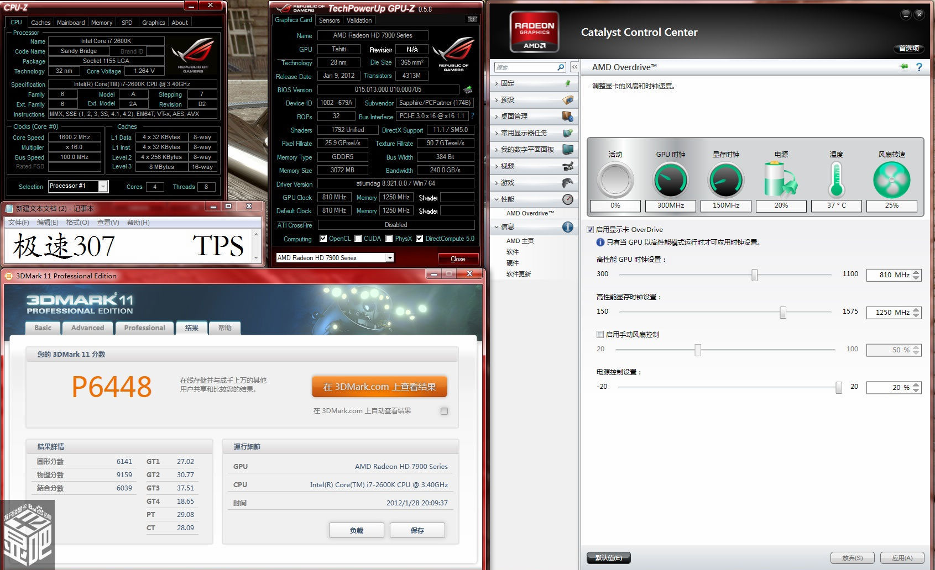Open the 首选项 preferences dropdown
The image size is (935, 570).
click(909, 49)
